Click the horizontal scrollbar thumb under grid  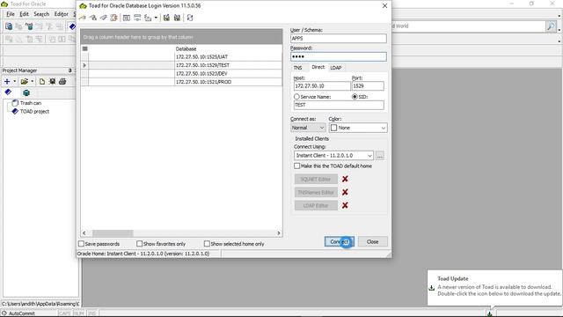click(113, 232)
